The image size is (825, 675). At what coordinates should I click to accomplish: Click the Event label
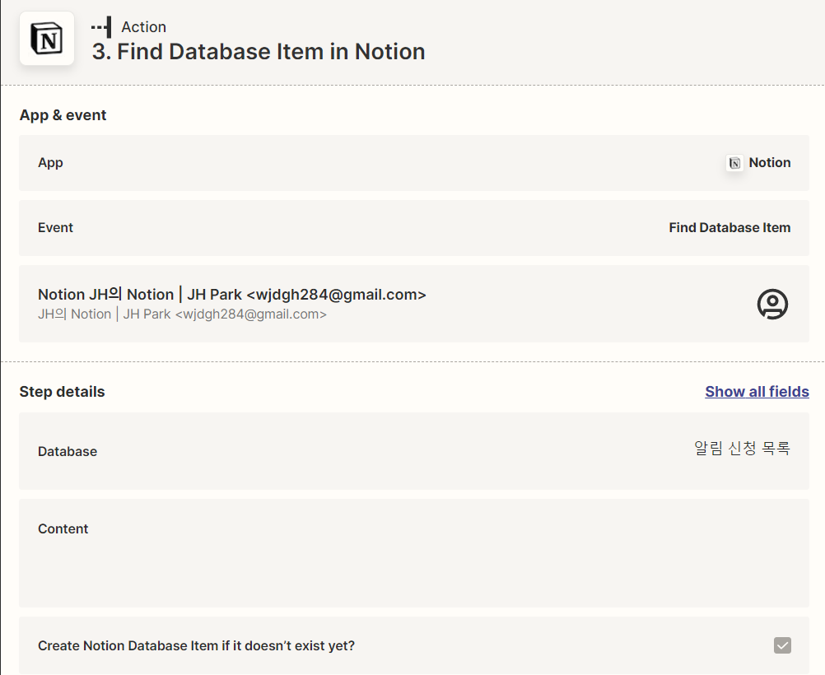coord(55,228)
